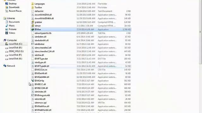Click the Computer icon in navigation pane
This screenshot has width=202, height=113.
[x=5, y=40]
